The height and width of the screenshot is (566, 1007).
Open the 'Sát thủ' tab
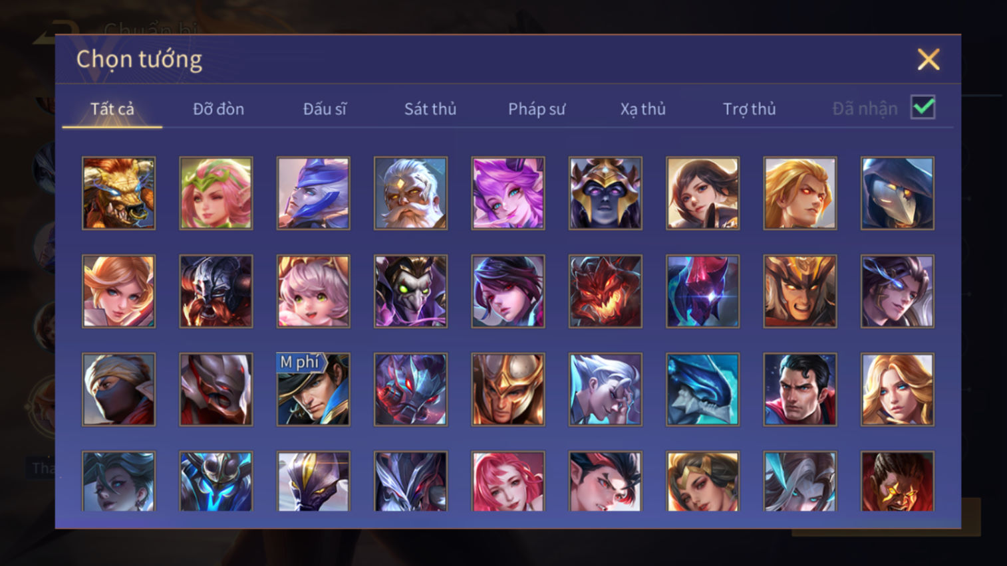tap(430, 109)
